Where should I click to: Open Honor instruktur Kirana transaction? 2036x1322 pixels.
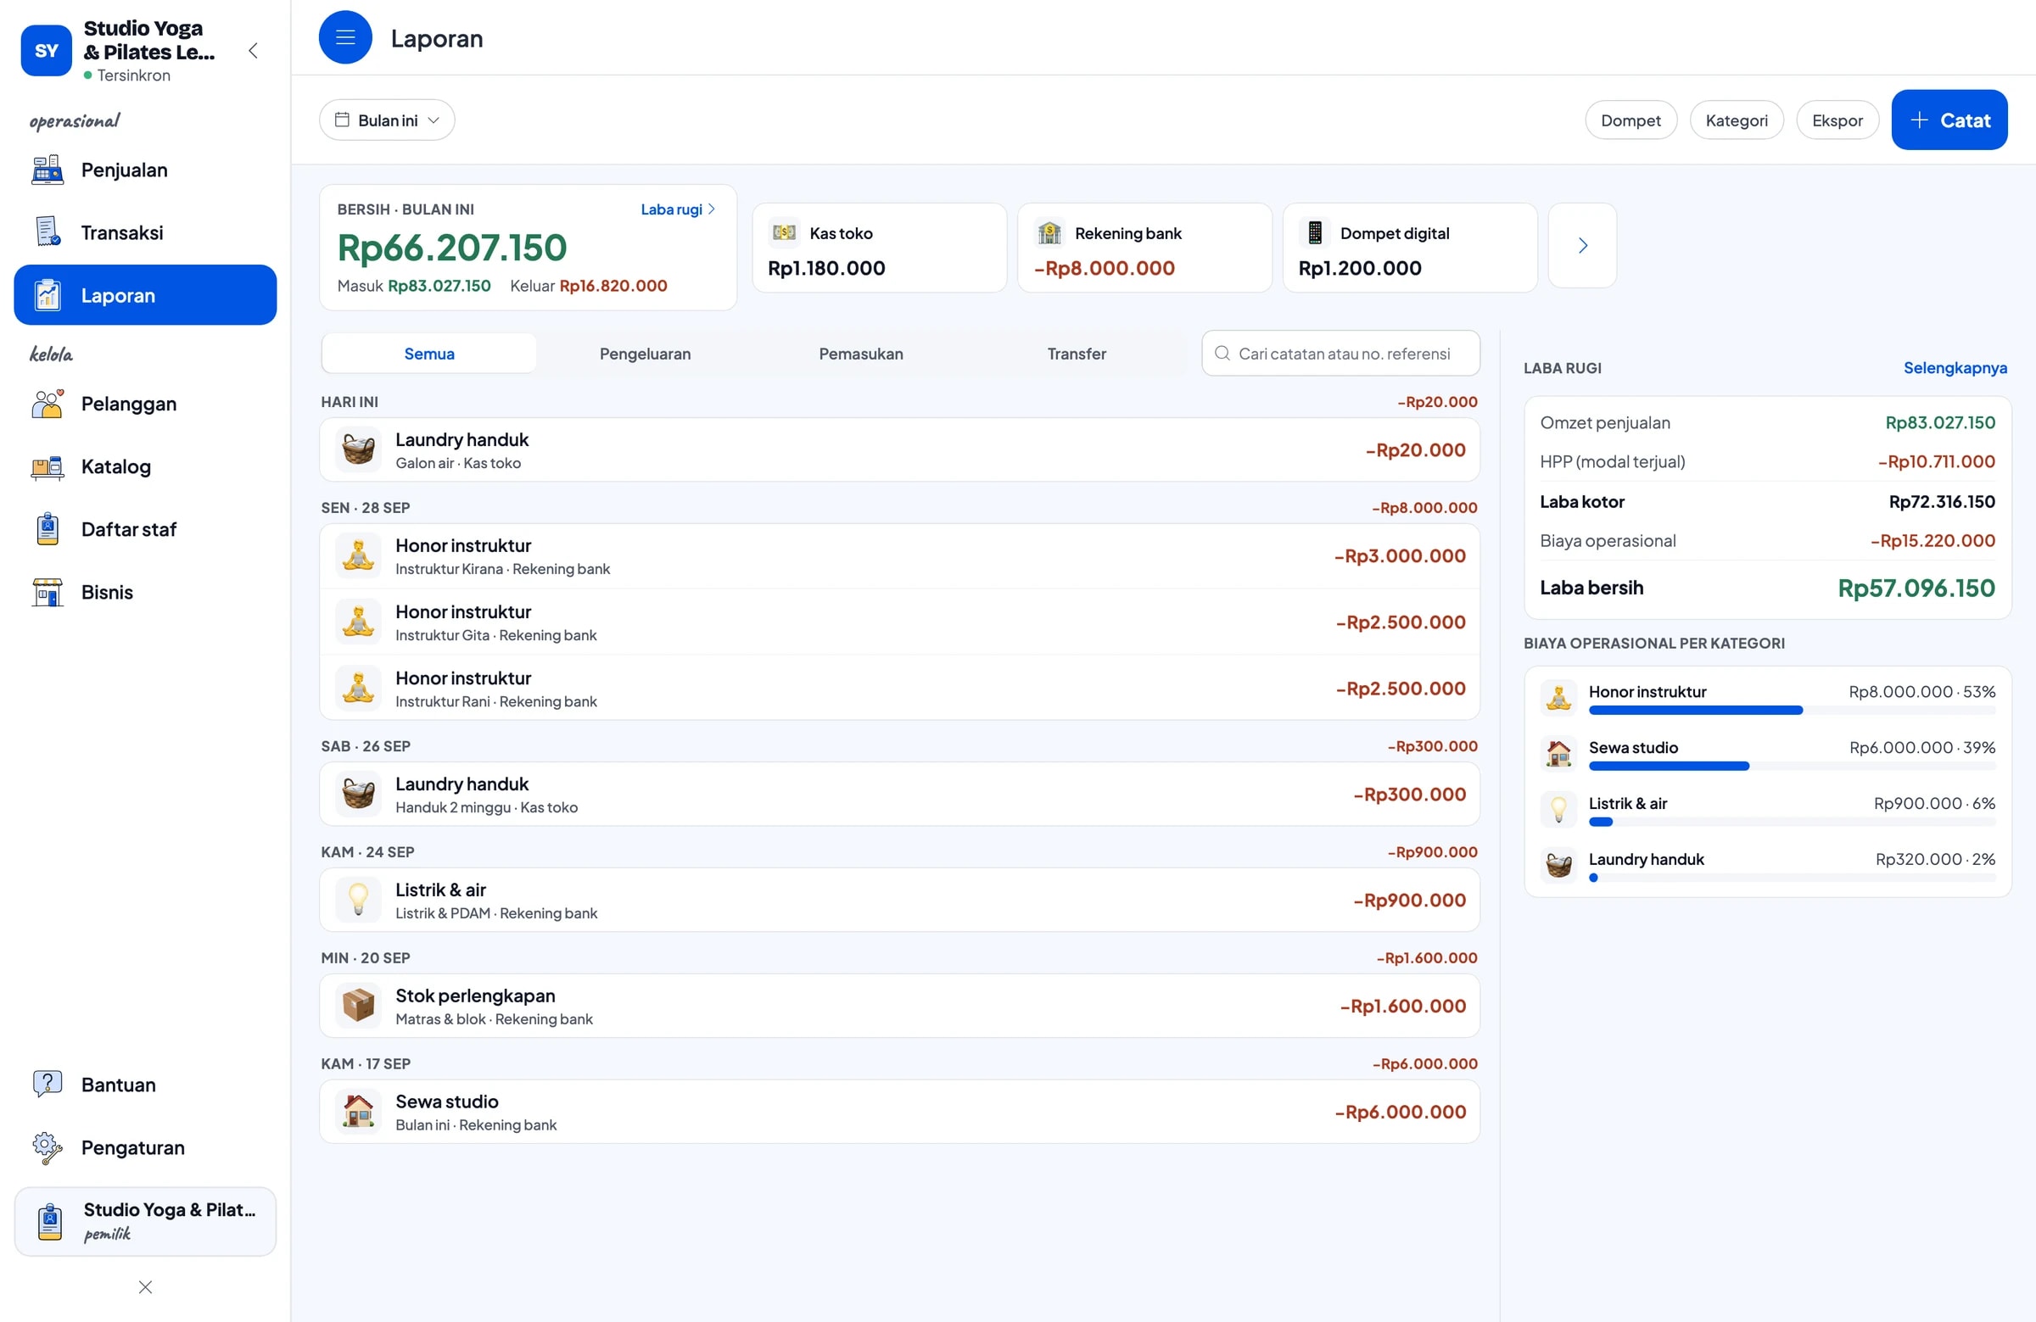point(899,555)
